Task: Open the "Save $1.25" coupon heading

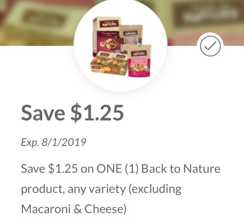Action: (72, 113)
